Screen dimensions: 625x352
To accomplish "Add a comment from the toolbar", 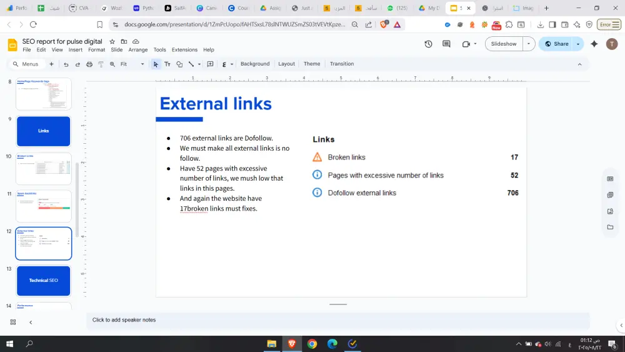I will [x=211, y=64].
